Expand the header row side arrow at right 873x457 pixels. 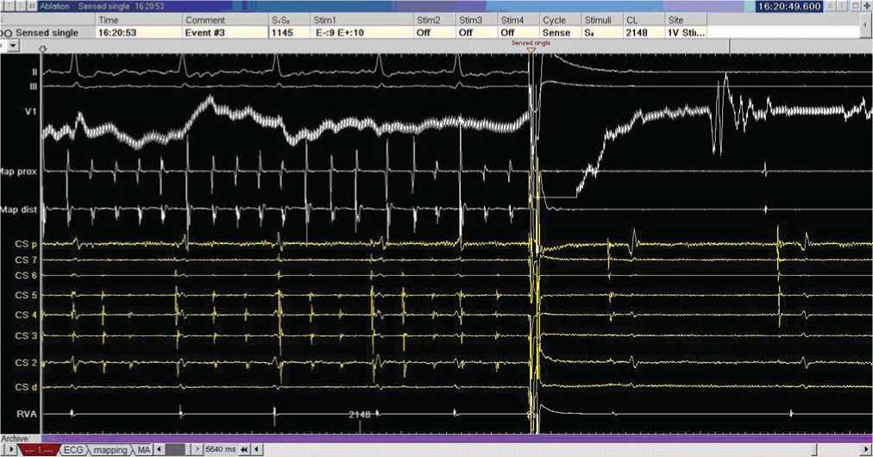865,25
